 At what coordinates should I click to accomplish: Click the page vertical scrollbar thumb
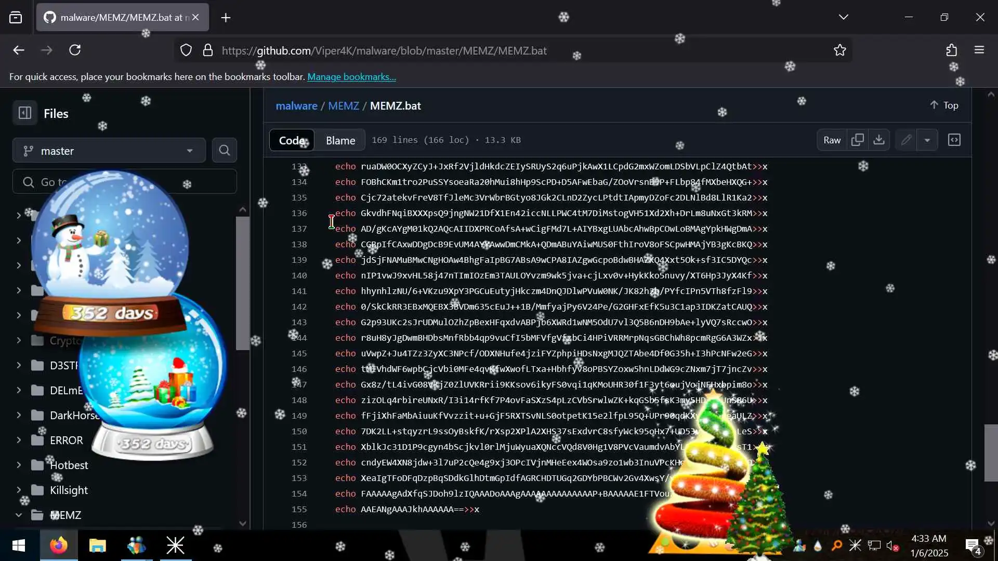point(991,452)
